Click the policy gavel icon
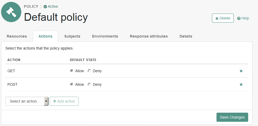The width and height of the screenshot is (258, 126). [x=11, y=12]
